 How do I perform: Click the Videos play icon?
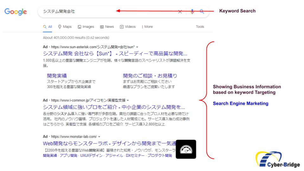(x=122, y=27)
